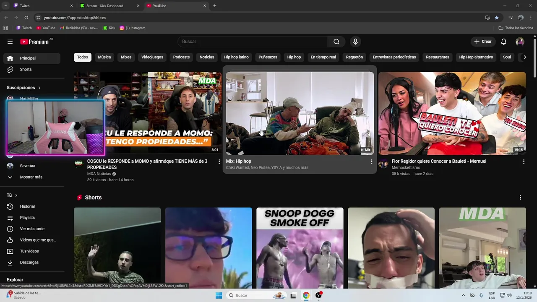The width and height of the screenshot is (537, 302).
Task: Open Playlists in sidebar
Action: pos(32,218)
